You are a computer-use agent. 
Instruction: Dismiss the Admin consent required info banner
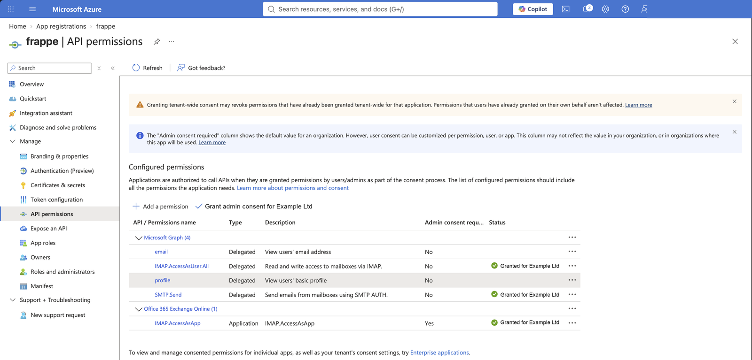click(735, 132)
